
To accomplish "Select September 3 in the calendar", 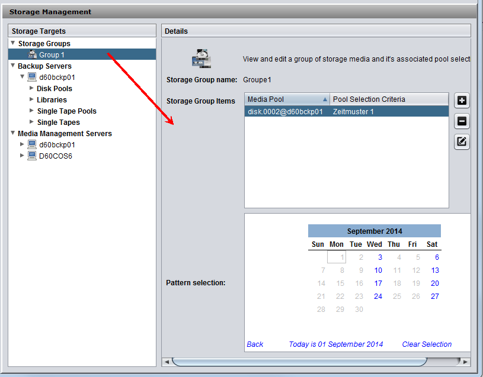I will tap(380, 257).
